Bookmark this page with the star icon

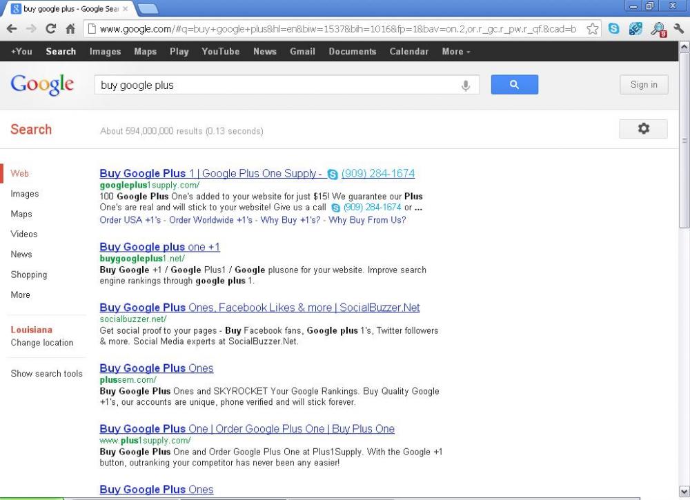592,29
